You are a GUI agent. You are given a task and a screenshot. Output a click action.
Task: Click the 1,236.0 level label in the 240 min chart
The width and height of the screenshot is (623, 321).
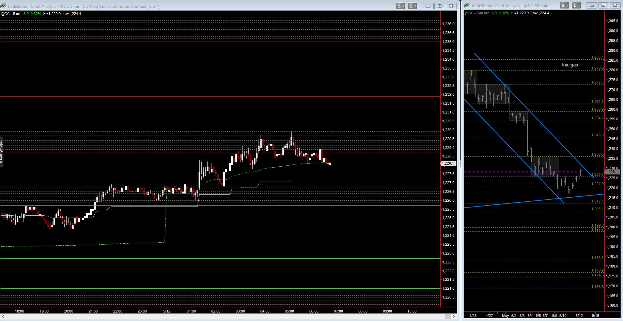pos(597,155)
